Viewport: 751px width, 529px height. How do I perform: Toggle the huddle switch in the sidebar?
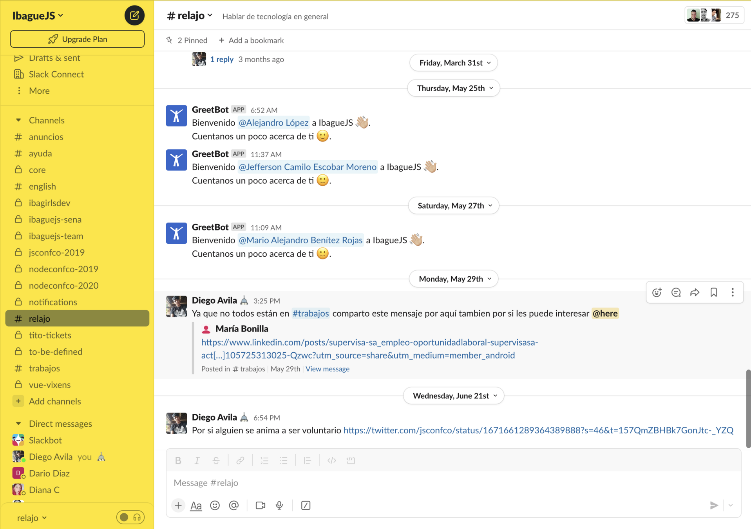(130, 518)
